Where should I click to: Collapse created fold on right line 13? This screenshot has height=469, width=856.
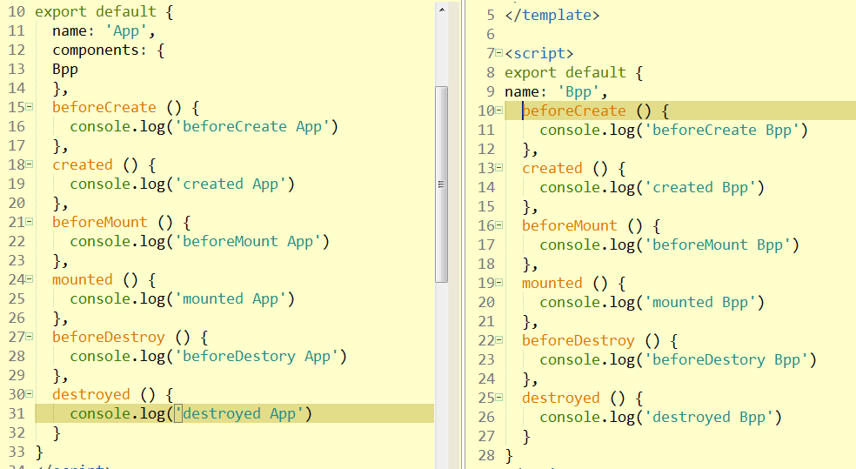coord(499,168)
